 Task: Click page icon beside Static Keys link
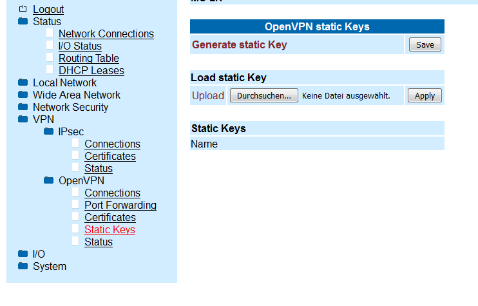click(x=75, y=229)
